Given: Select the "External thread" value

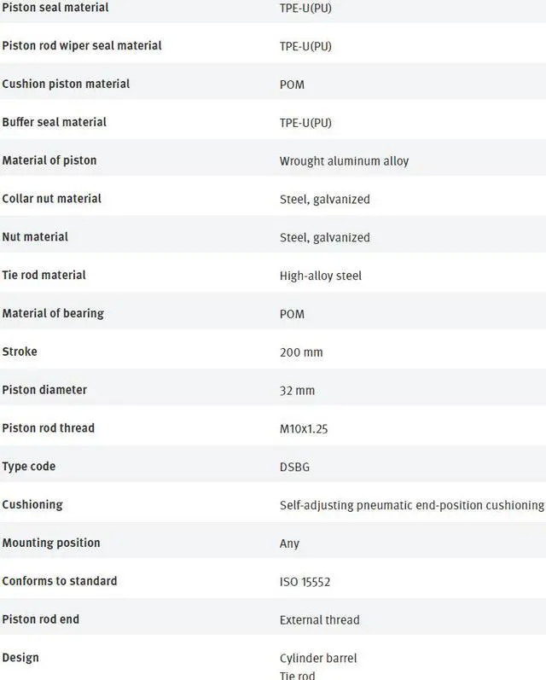Looking at the screenshot, I should click(x=319, y=620).
